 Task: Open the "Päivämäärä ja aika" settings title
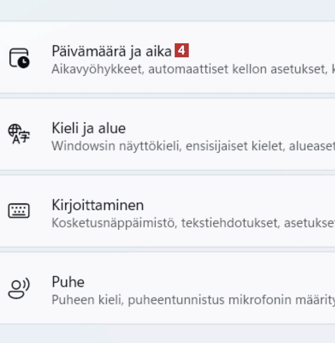[x=111, y=51]
